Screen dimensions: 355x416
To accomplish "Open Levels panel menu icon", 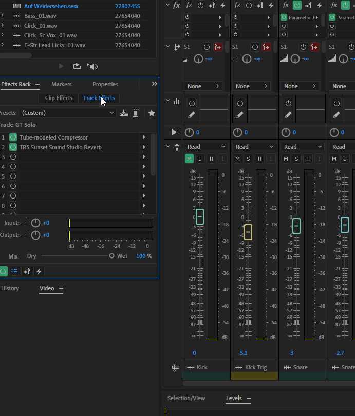I will coord(249,398).
